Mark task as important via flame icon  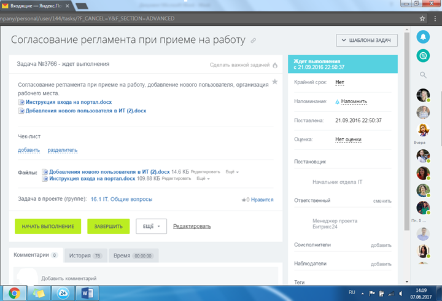(x=274, y=64)
